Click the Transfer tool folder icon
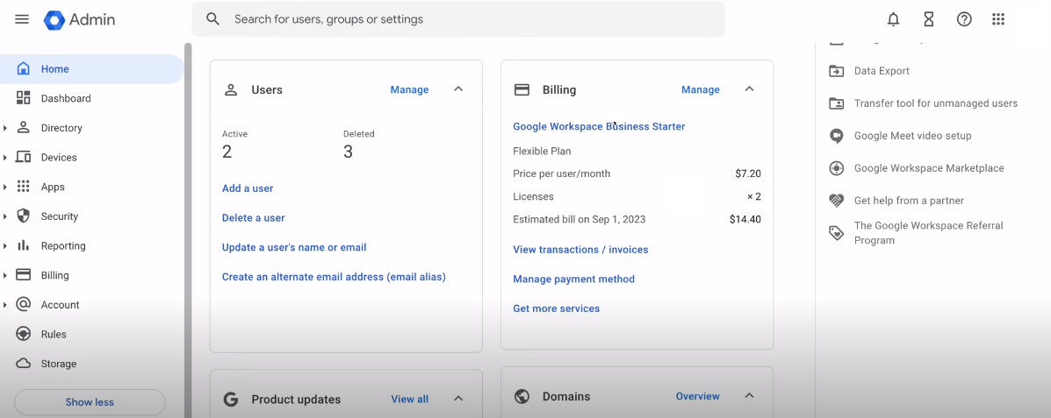Viewport: 1051px width, 418px height. (x=837, y=103)
